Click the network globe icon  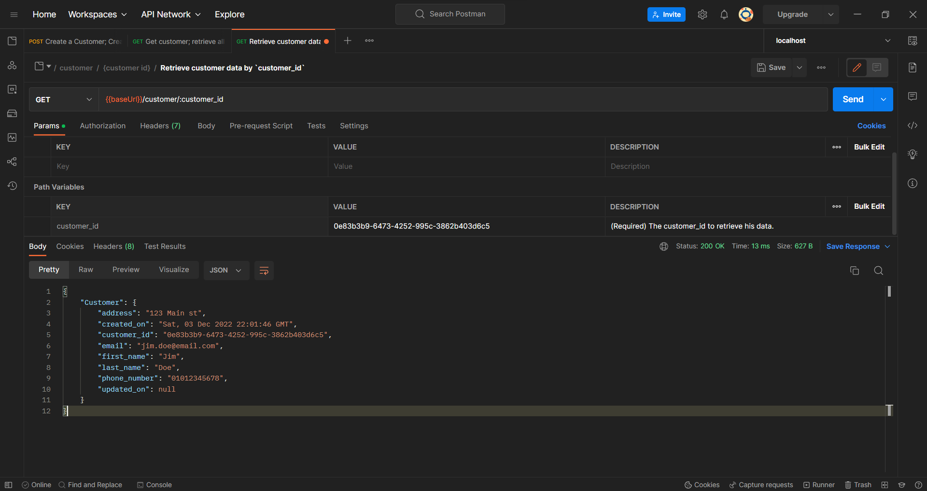coord(664,246)
